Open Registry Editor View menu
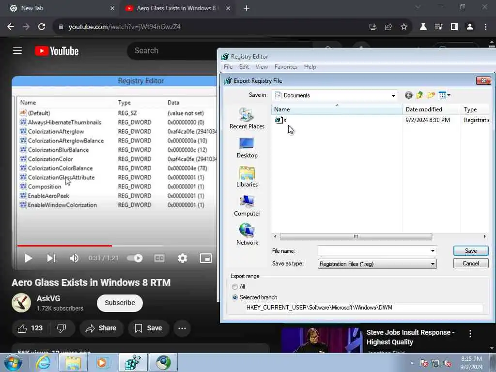 click(x=262, y=67)
